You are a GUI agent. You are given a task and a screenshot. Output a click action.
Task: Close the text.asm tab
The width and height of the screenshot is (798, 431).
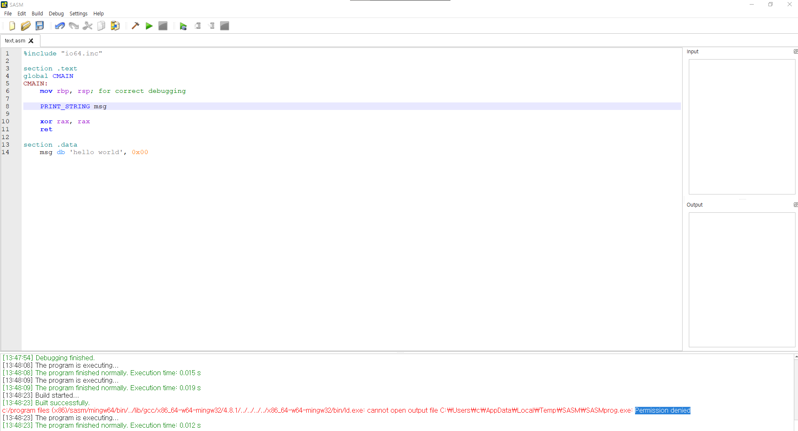pos(31,41)
